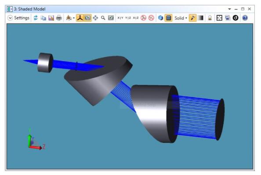Image resolution: width=261 pixels, height=175 pixels.
Task: Switch to the X|Z view
Action: pyautogui.click(x=136, y=18)
